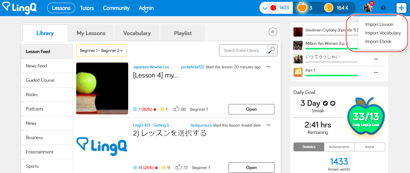Click the LingQ logo in header
410x173 pixels.
19,8
